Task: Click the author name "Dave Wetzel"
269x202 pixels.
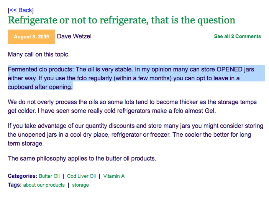Action: (x=74, y=36)
